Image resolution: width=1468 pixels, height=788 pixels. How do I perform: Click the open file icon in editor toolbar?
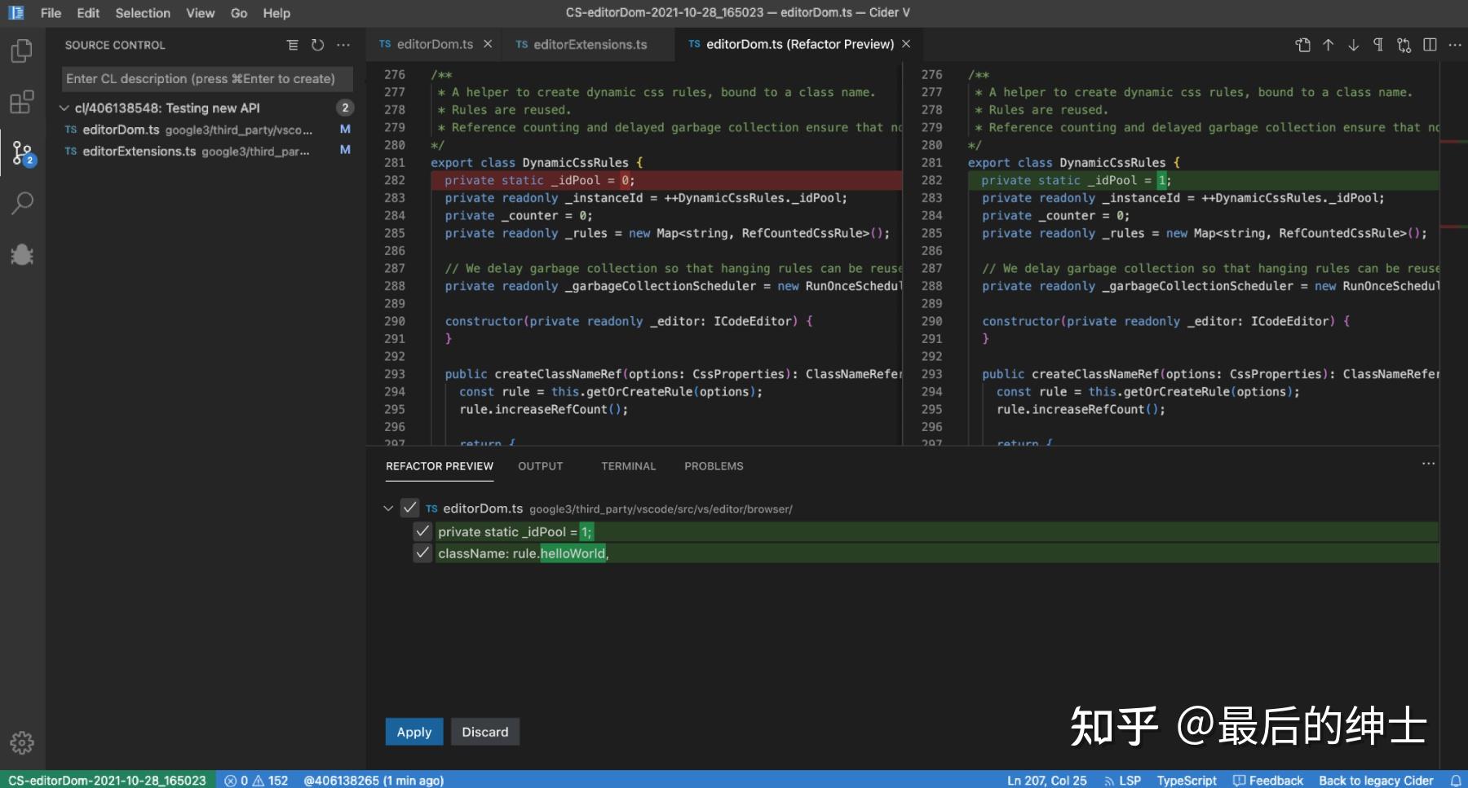coord(1303,45)
